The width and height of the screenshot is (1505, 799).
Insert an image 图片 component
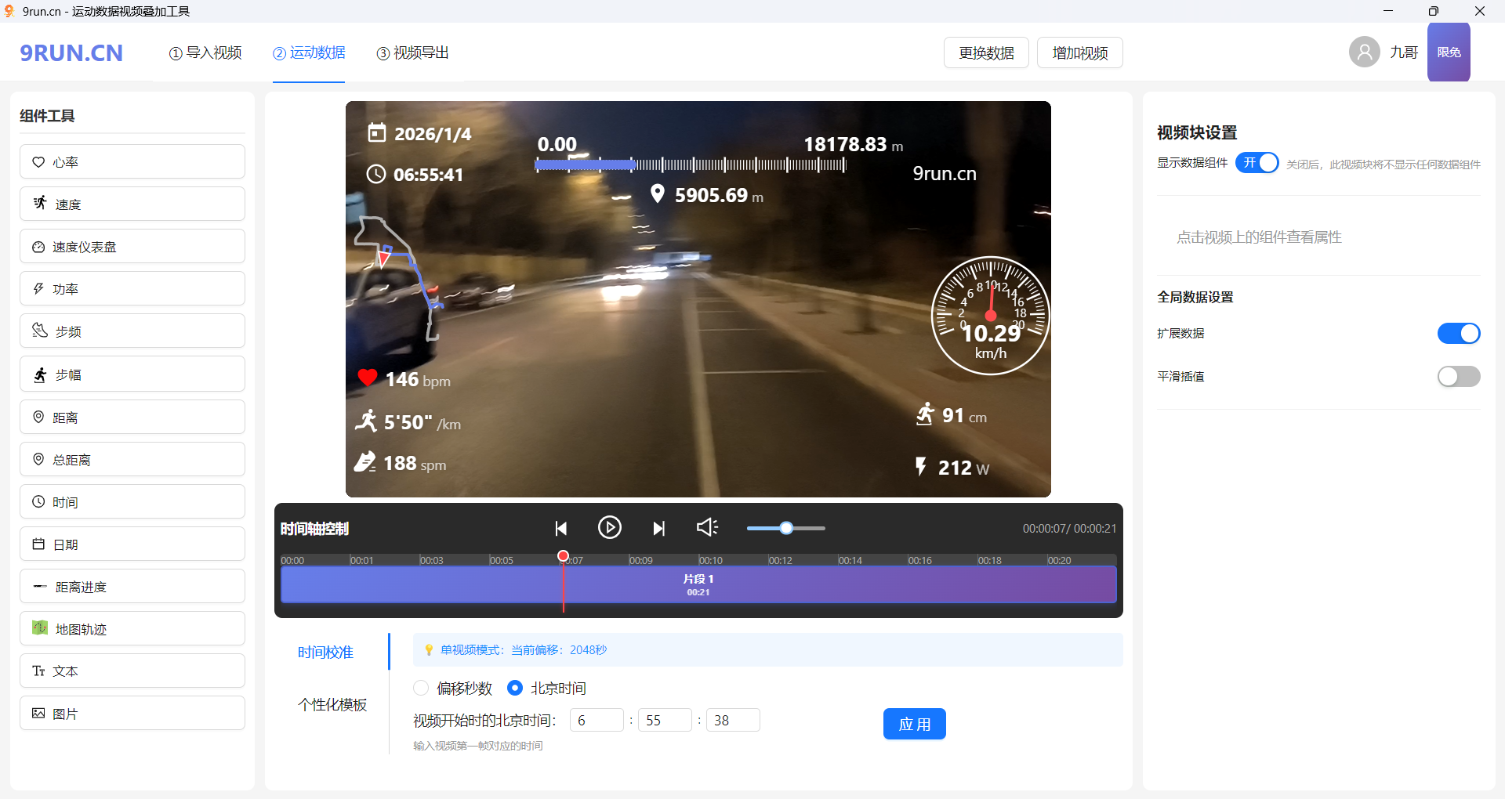click(x=132, y=713)
